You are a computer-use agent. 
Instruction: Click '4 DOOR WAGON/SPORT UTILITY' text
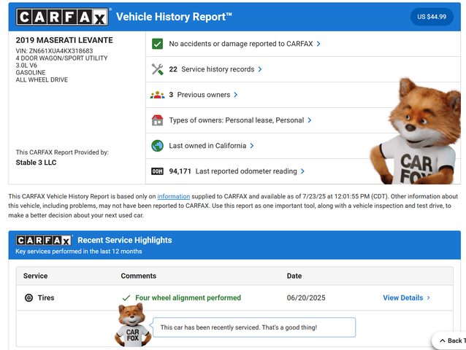coord(61,58)
